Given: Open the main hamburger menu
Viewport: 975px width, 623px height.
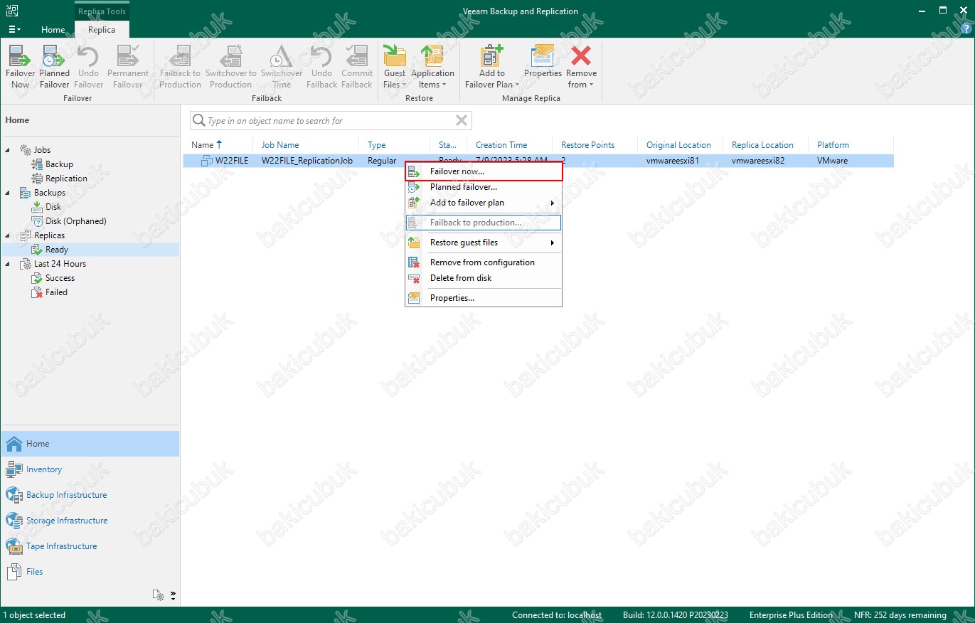Looking at the screenshot, I should [x=14, y=29].
